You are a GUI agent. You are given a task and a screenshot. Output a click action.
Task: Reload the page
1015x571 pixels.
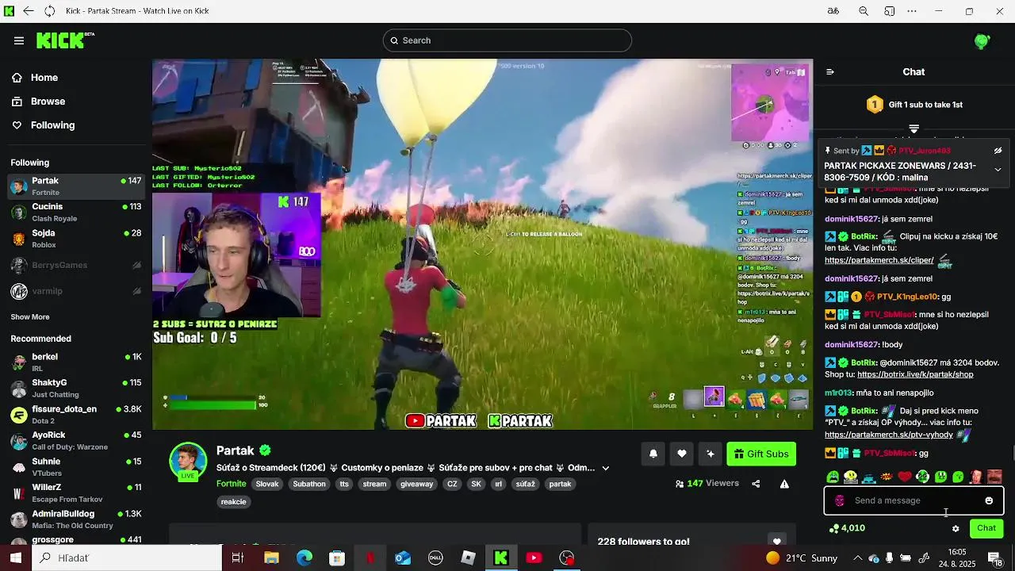coord(50,11)
